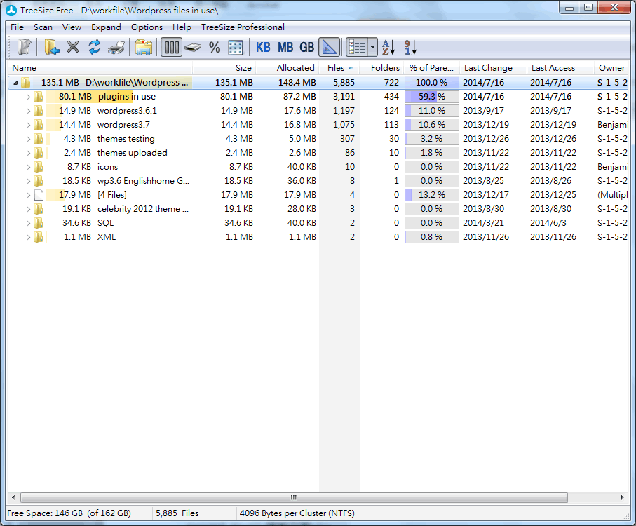
Task: Sort by the Name column header
Action: pyautogui.click(x=100, y=68)
